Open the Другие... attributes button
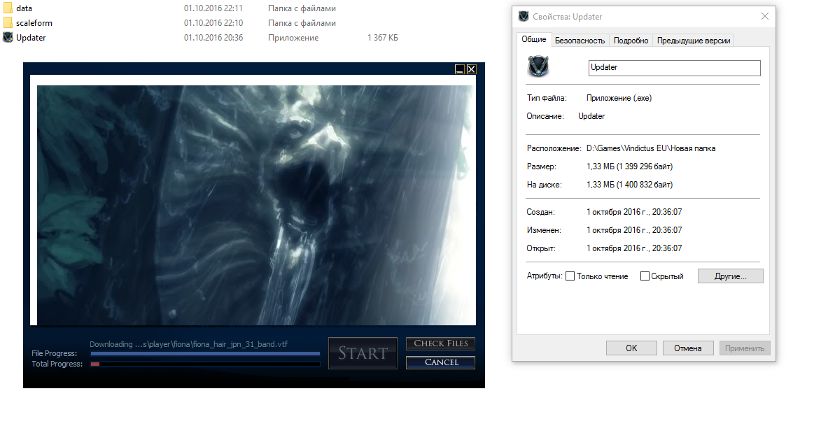 pos(731,276)
